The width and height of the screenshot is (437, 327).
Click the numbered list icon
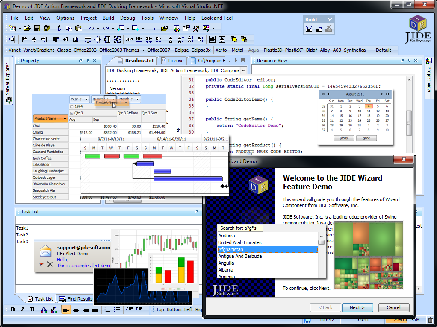point(107,309)
